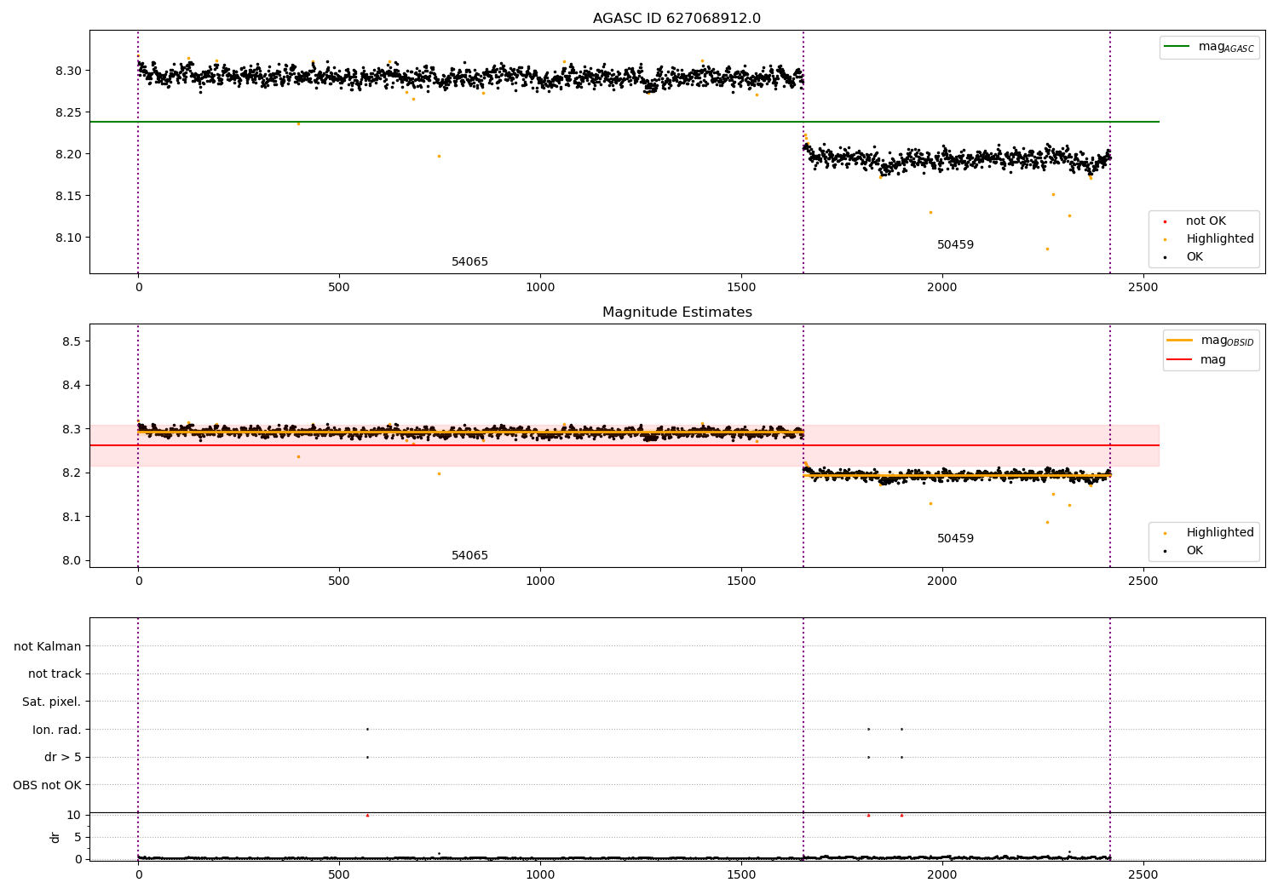Click the 8.0 tick on middle plot
Screen dimensions: 1278x894
click(x=72, y=560)
